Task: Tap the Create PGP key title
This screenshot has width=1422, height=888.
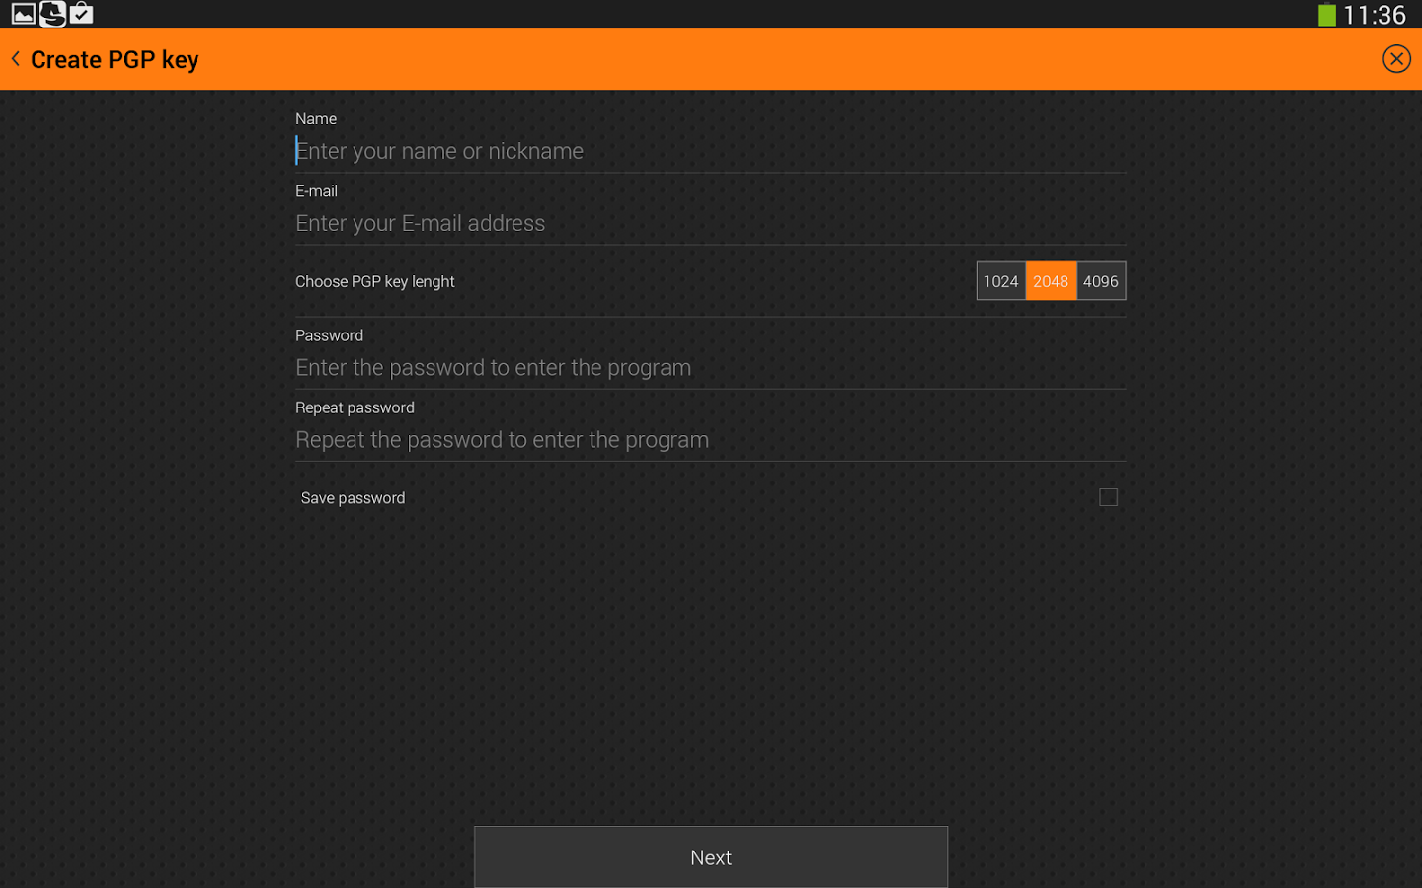Action: 115,60
